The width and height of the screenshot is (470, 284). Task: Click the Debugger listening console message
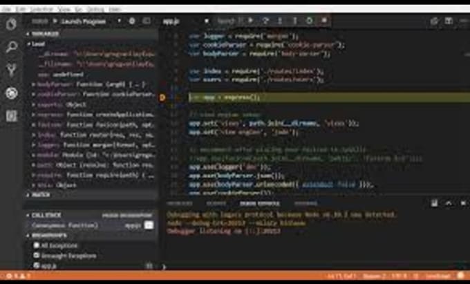pyautogui.click(x=224, y=231)
